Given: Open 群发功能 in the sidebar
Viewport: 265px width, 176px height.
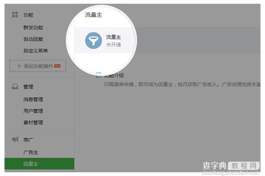Looking at the screenshot, I should (33, 28).
